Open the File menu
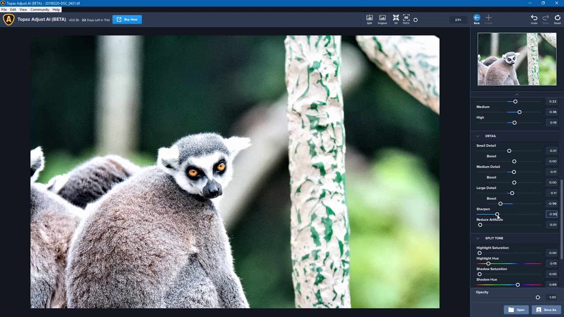 [4, 10]
